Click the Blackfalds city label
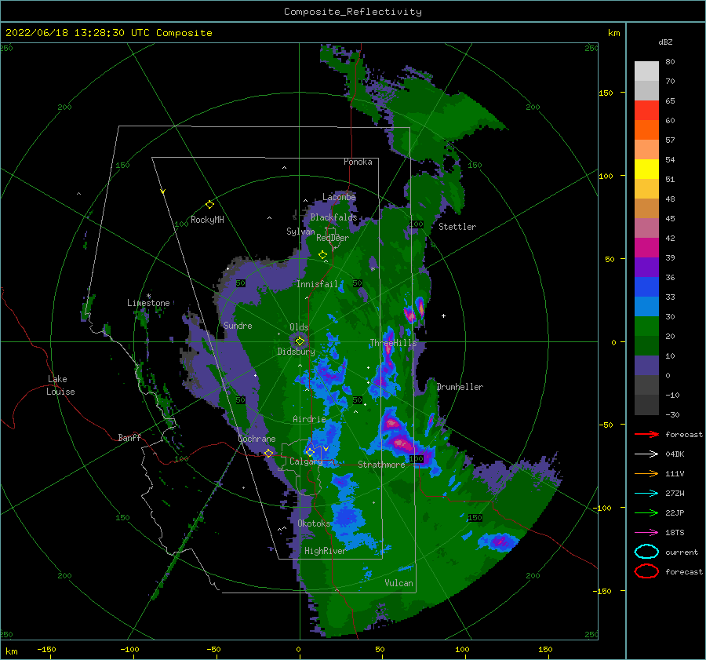Viewport: 706px width, 660px height. [333, 217]
